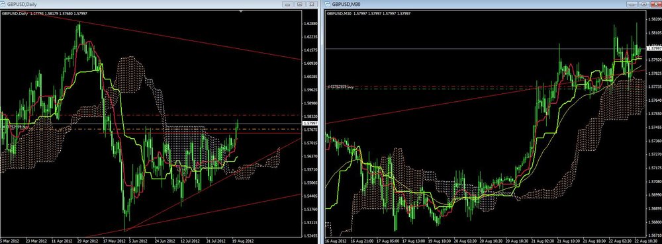Minimize the GBPUSD,Daily chart window
Screen dimensions: 662x244
289,4
